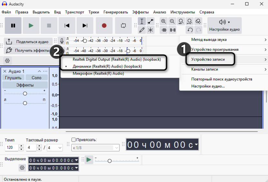
Task: Open selection toolbar gear settings
Action: pos(22,168)
